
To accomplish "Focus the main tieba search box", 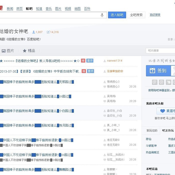I will coord(53,15).
